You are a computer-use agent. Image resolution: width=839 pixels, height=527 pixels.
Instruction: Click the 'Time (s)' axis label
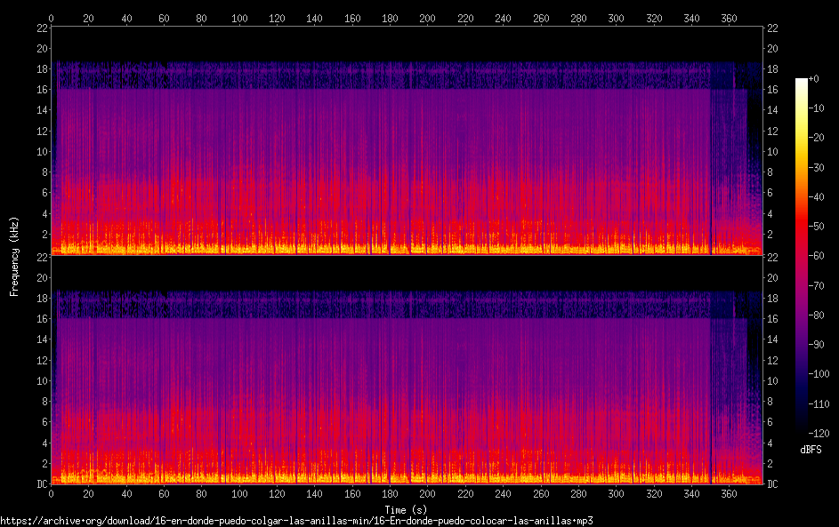point(406,510)
